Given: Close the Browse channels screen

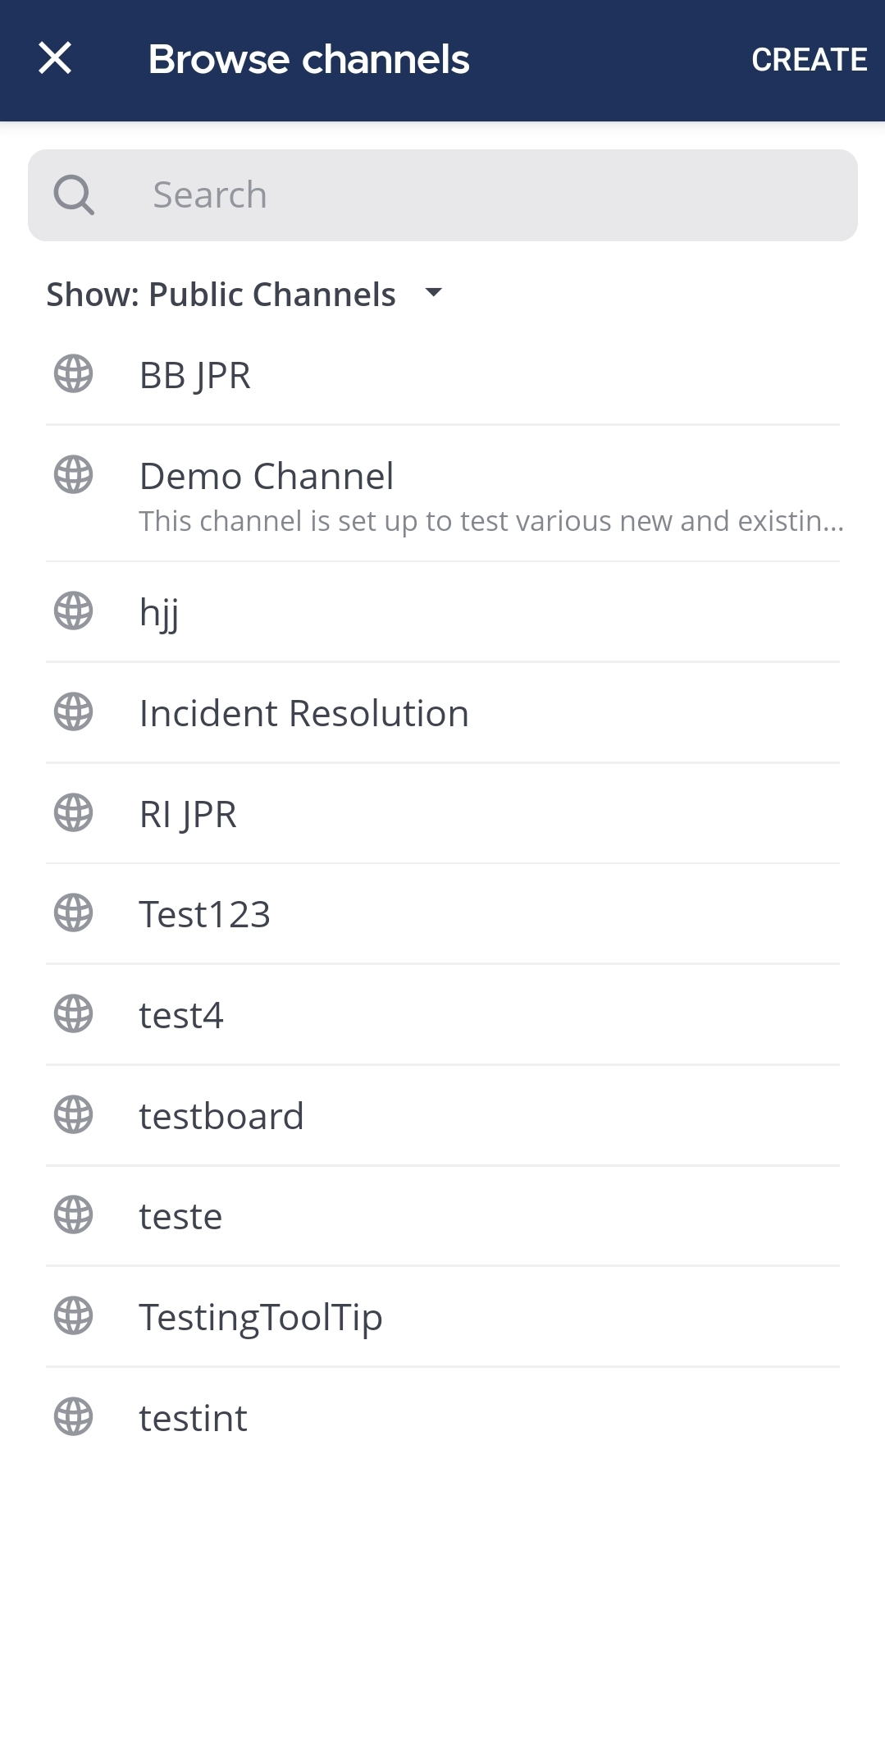Looking at the screenshot, I should (55, 59).
